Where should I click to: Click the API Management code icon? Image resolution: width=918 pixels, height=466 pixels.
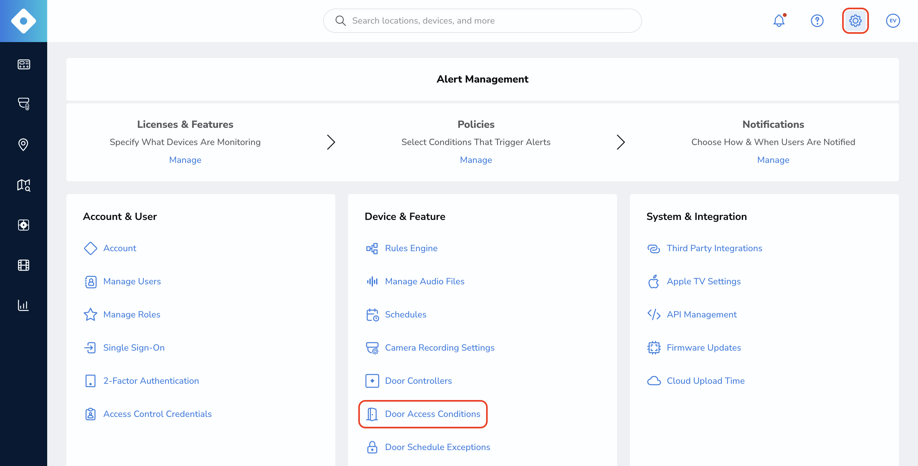[653, 315]
